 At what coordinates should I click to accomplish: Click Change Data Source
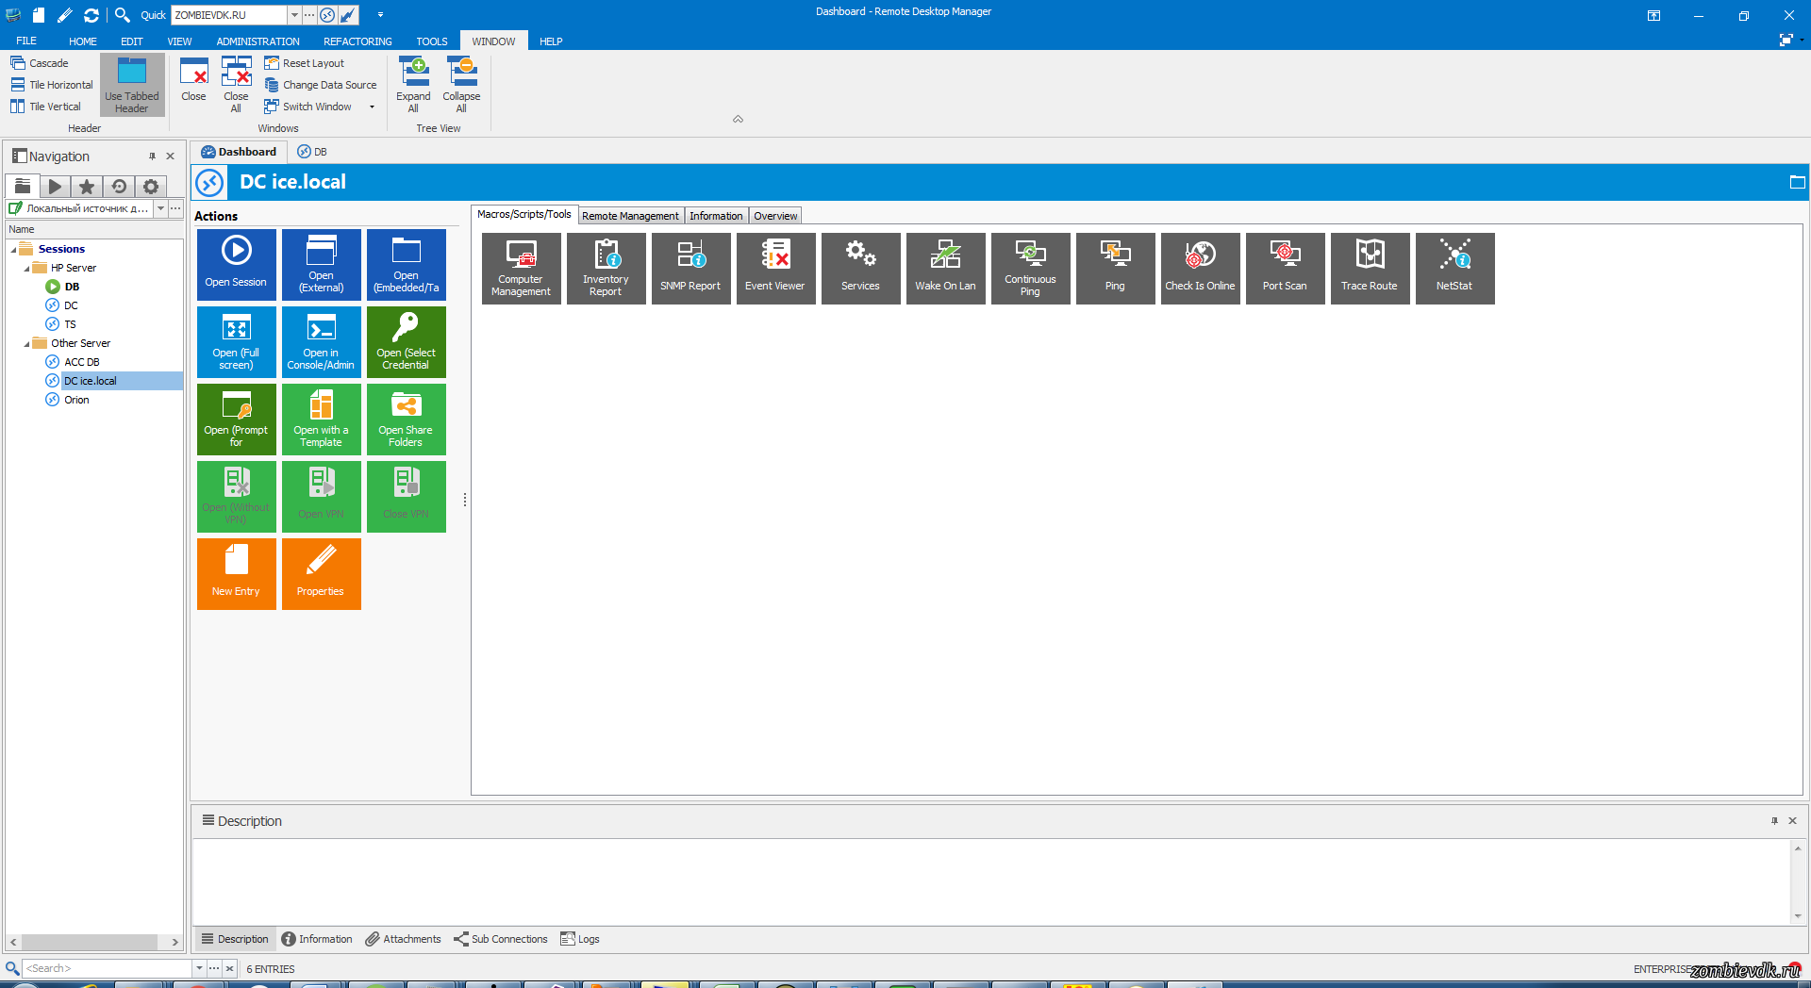click(321, 85)
